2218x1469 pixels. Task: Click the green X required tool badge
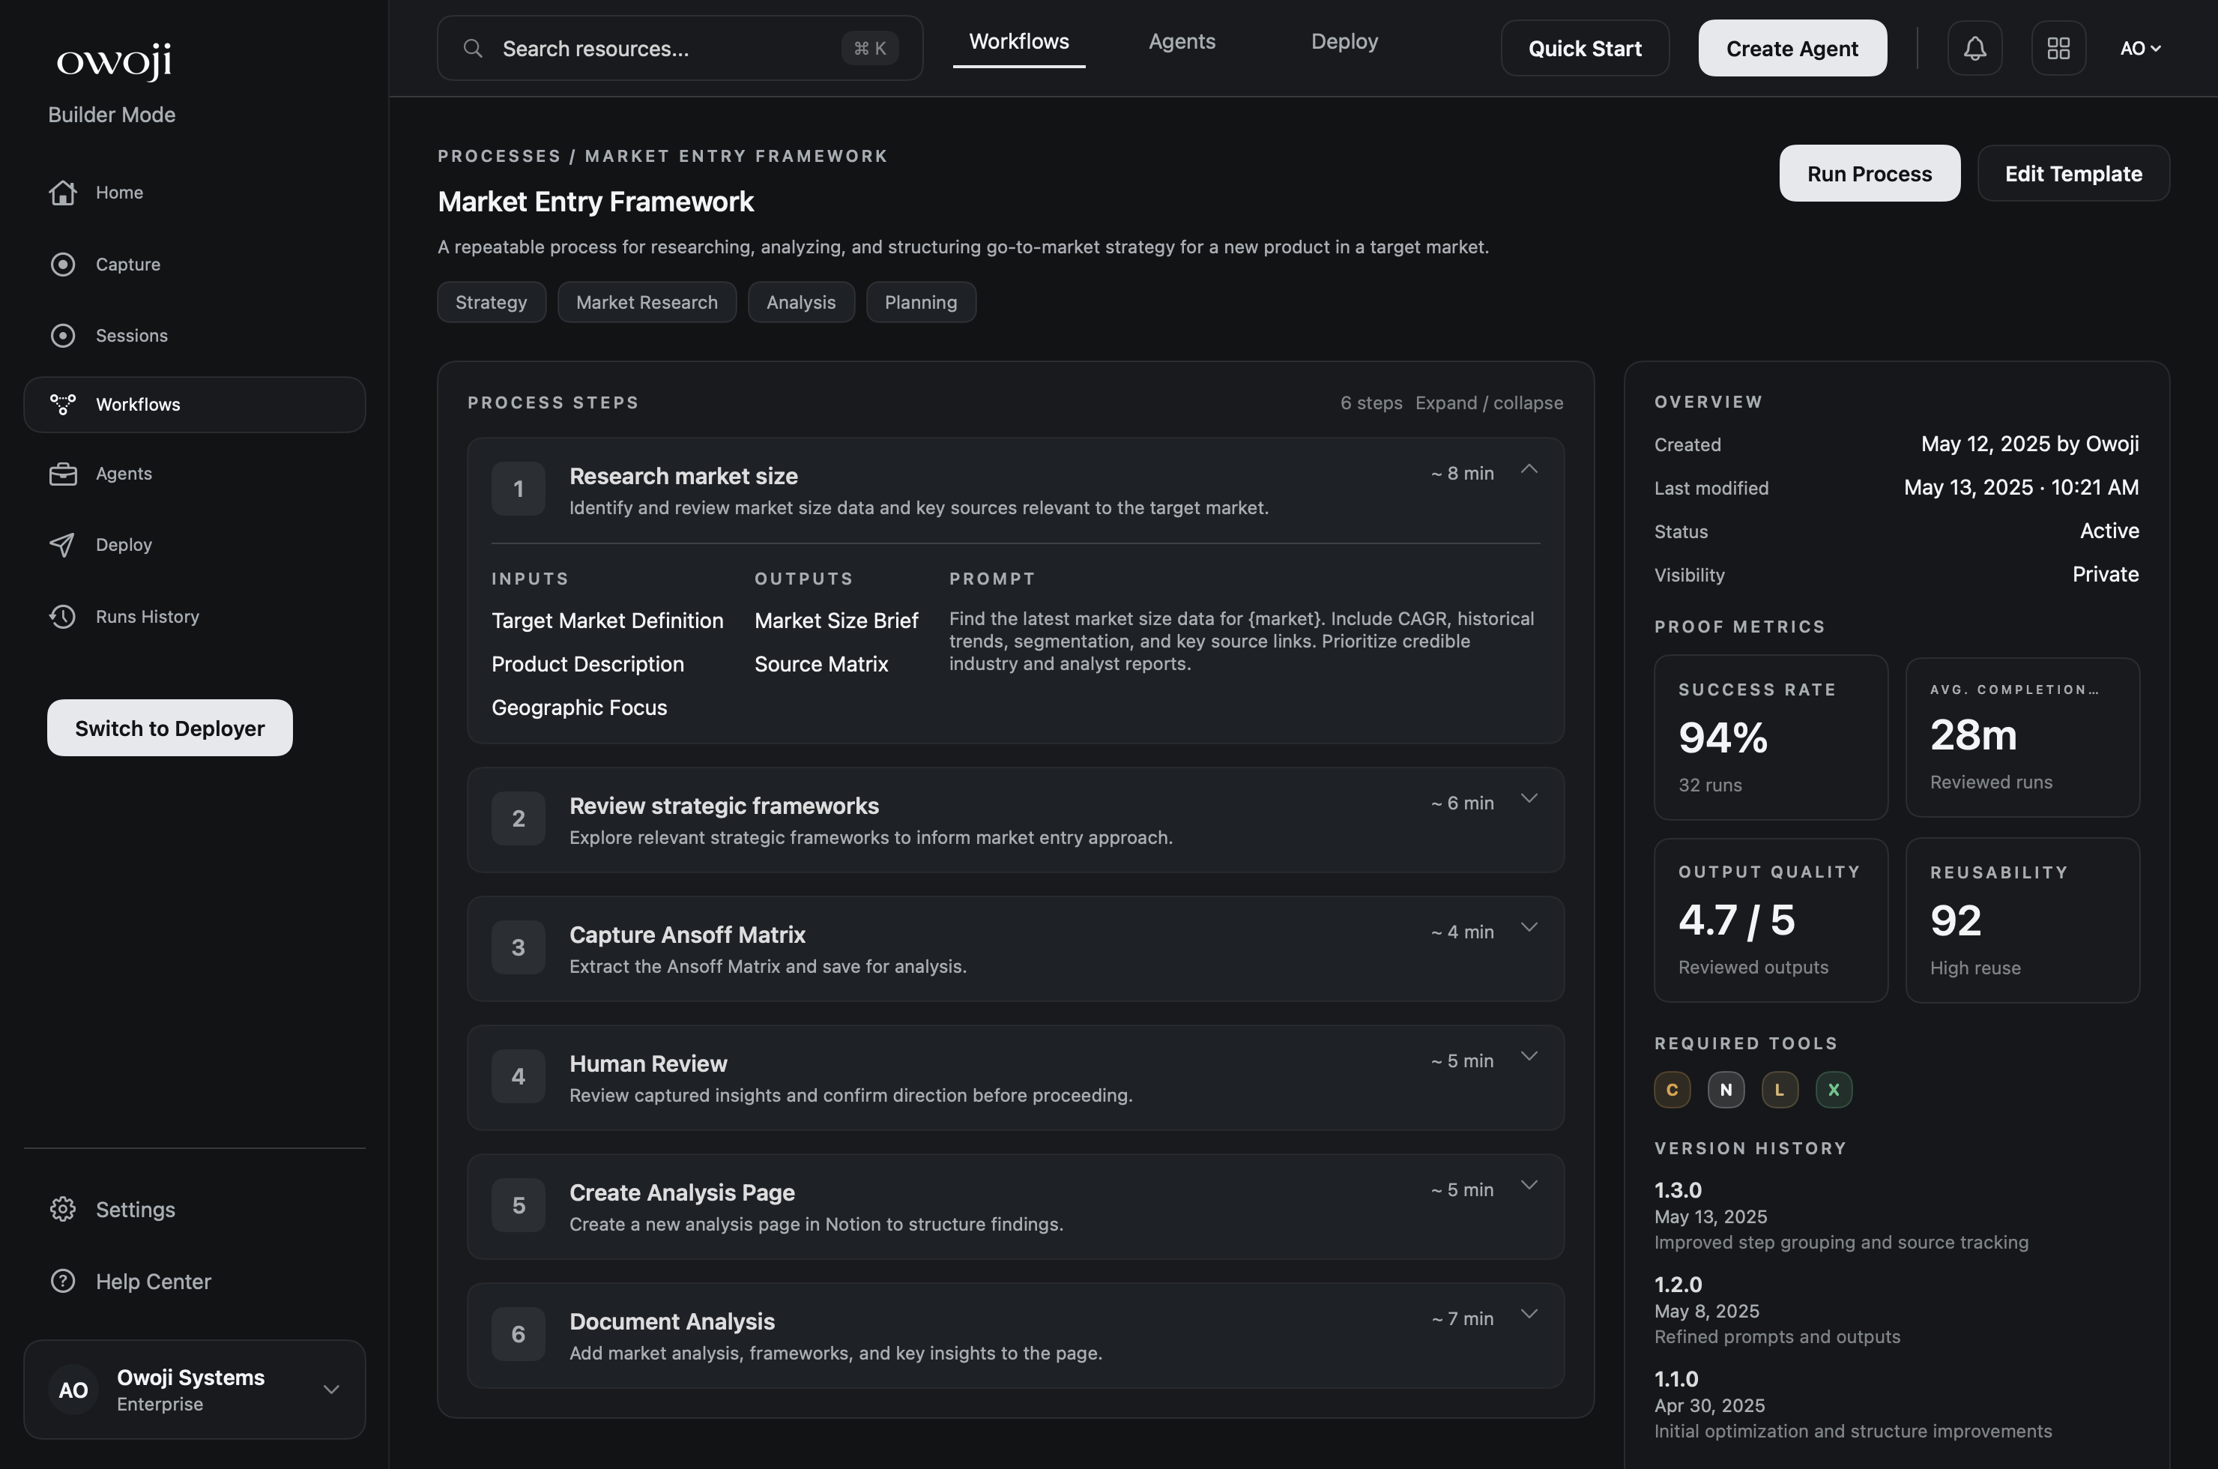coord(1833,1090)
